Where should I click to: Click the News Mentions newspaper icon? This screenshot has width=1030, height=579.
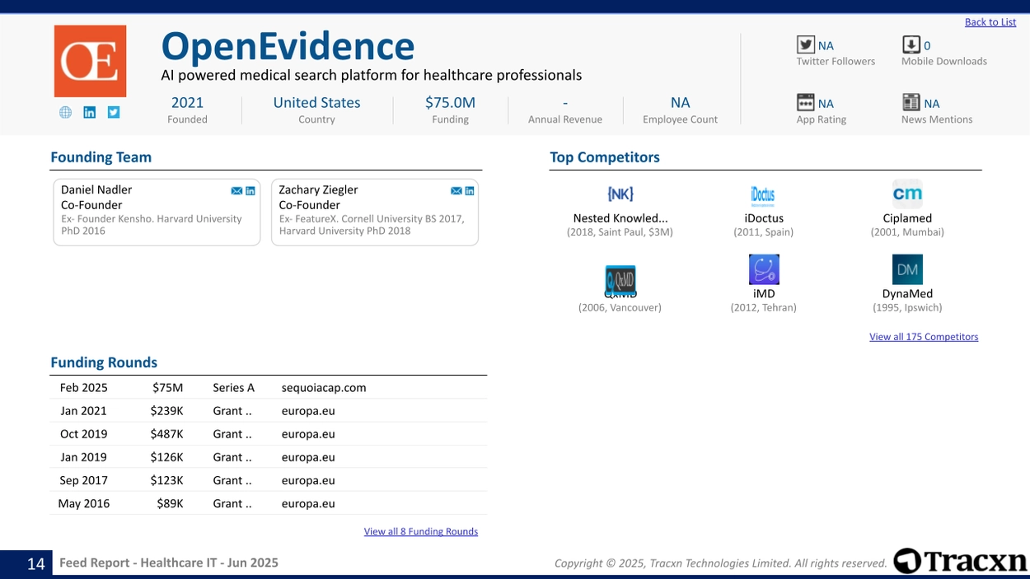pos(911,102)
